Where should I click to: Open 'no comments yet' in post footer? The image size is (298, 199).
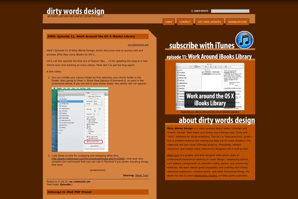[x=80, y=182]
